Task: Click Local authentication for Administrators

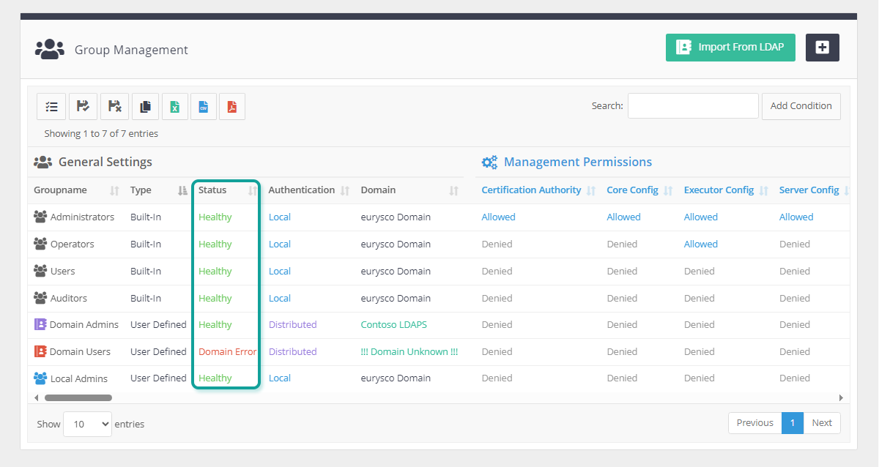Action: click(x=280, y=217)
